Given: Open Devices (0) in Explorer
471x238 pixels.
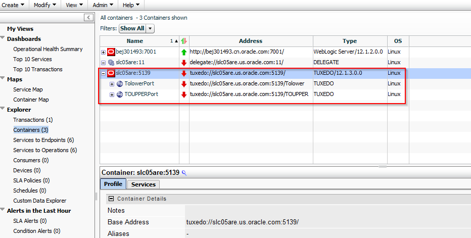Looking at the screenshot, I should pos(27,170).
